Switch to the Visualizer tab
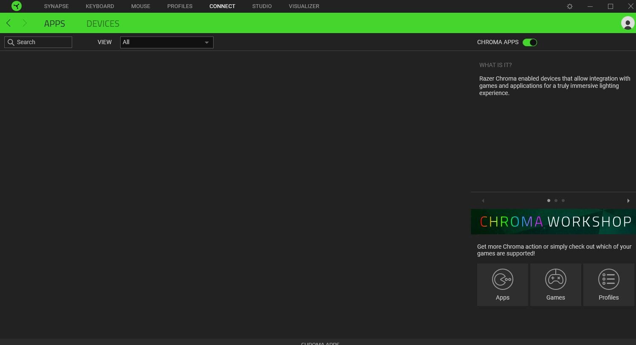 [304, 6]
